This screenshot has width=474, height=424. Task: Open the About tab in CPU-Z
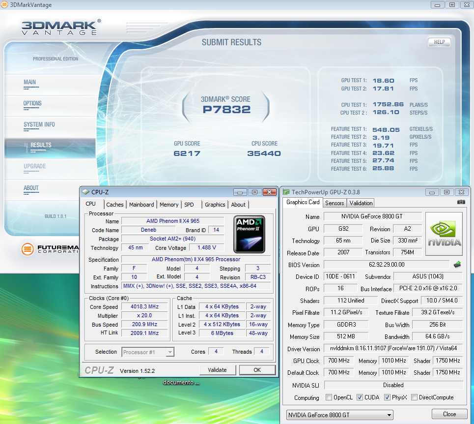pyautogui.click(x=238, y=205)
